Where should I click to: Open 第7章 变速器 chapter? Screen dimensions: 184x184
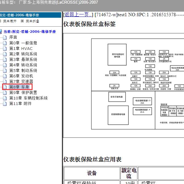21,81
